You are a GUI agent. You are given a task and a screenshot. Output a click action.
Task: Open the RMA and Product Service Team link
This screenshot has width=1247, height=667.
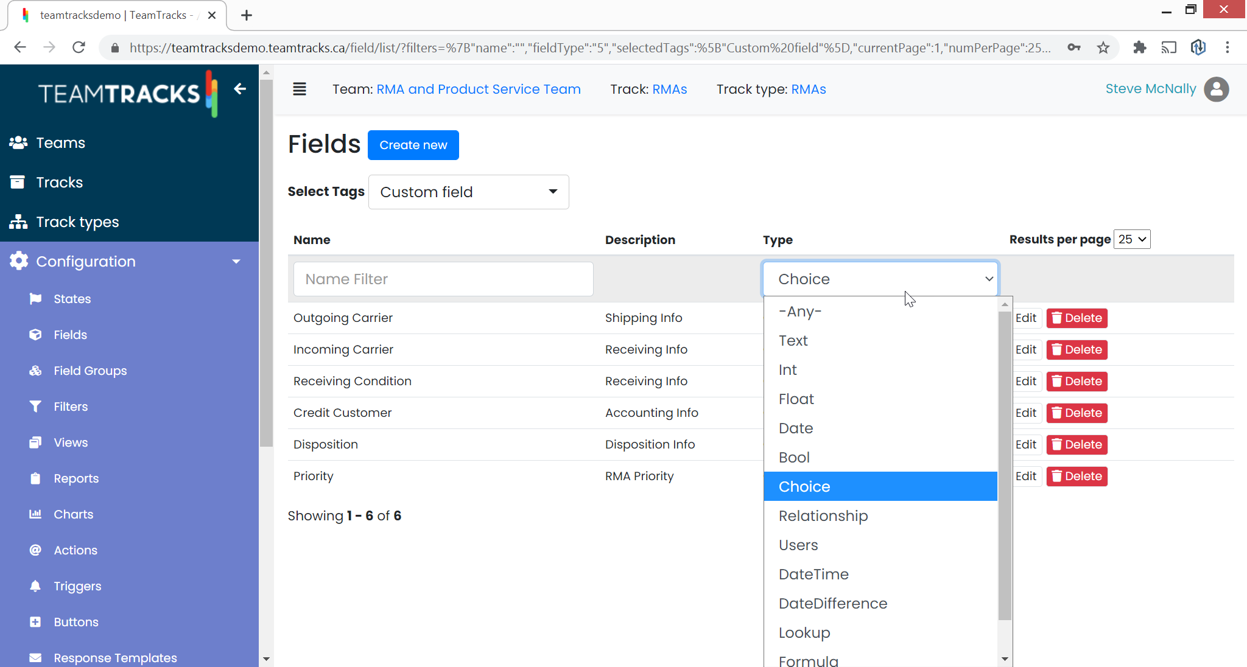pos(479,89)
